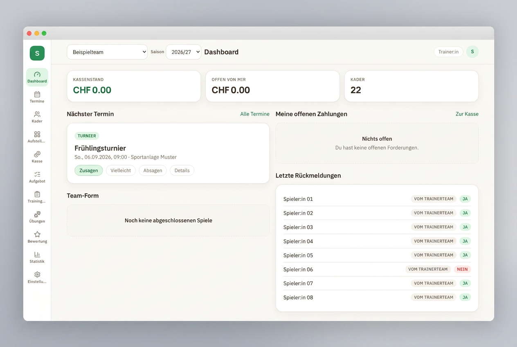The image size is (517, 347).
Task: Open the Training clipboard icon
Action: 37,195
